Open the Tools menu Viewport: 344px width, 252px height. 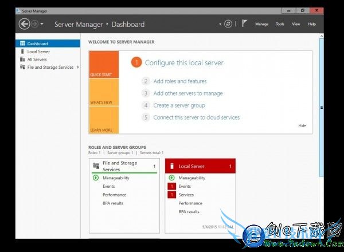(280, 24)
